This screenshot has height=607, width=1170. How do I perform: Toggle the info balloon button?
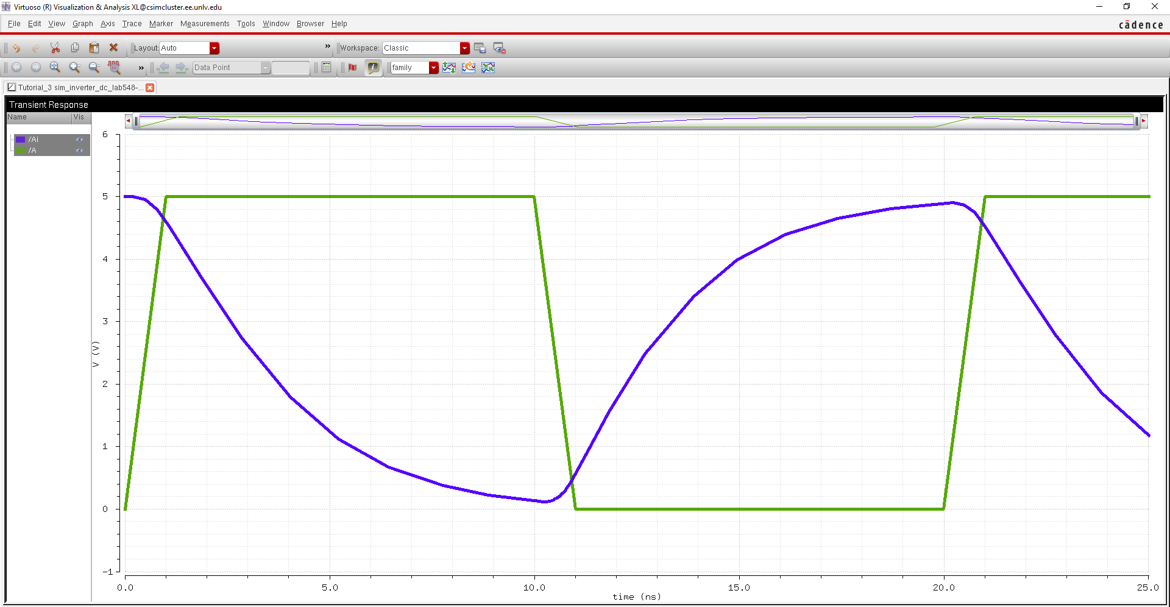coord(373,68)
